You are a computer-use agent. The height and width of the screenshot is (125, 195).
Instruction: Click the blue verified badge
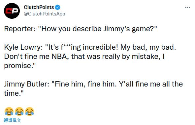point(58,8)
